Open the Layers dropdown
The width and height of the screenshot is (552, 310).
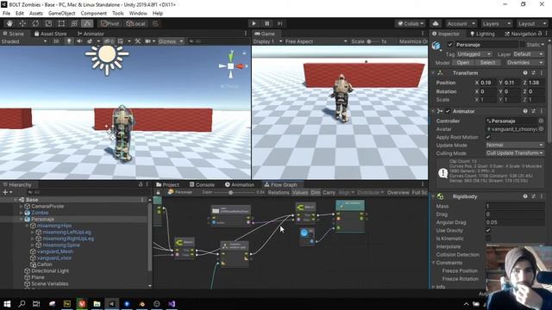(x=496, y=23)
